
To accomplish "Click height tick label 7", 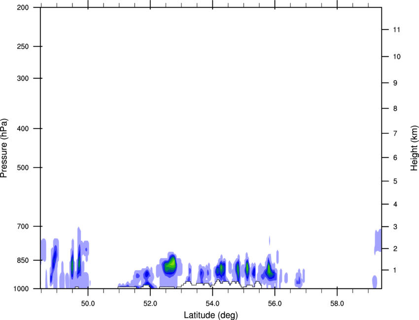I will point(395,133).
